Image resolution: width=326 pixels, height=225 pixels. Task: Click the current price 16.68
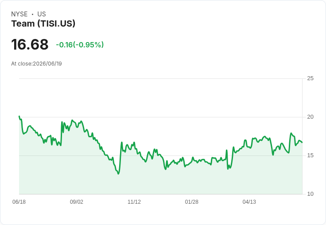coord(30,44)
